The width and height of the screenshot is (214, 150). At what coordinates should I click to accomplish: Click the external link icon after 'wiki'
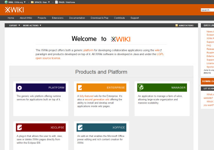click(x=161, y=50)
